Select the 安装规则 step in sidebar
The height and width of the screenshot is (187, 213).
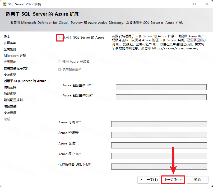click(x=10, y=75)
